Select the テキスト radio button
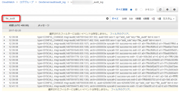 pyautogui.click(x=141, y=10)
